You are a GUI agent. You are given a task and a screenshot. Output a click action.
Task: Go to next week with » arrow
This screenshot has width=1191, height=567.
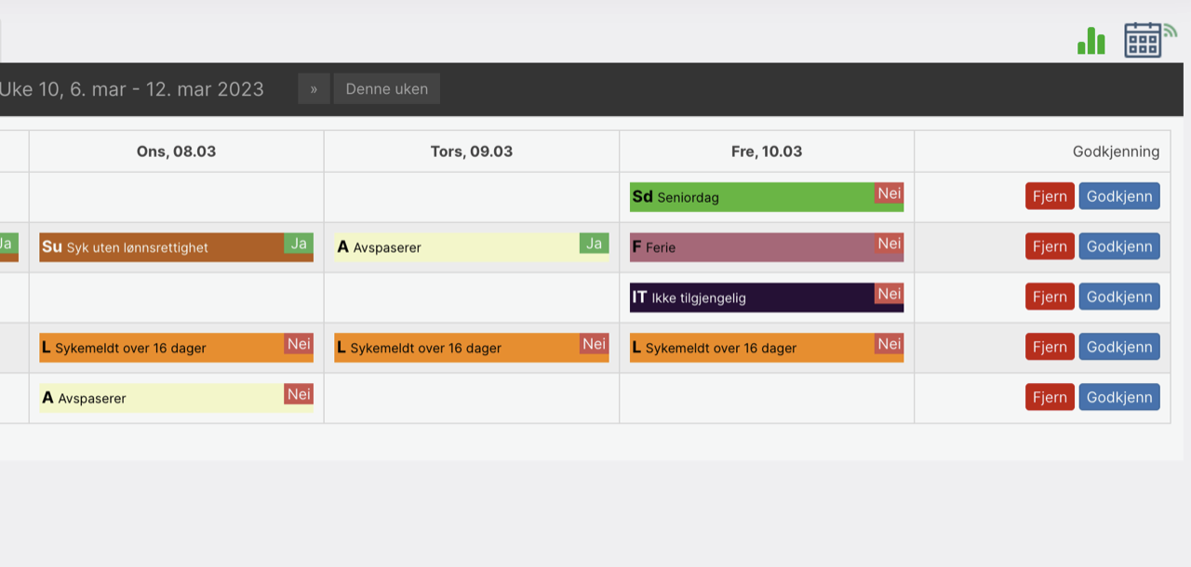pyautogui.click(x=314, y=89)
